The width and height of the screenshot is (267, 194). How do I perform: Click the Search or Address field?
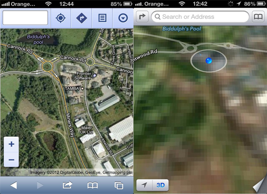200,16
